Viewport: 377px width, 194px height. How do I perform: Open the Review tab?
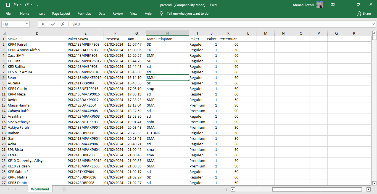[118, 14]
